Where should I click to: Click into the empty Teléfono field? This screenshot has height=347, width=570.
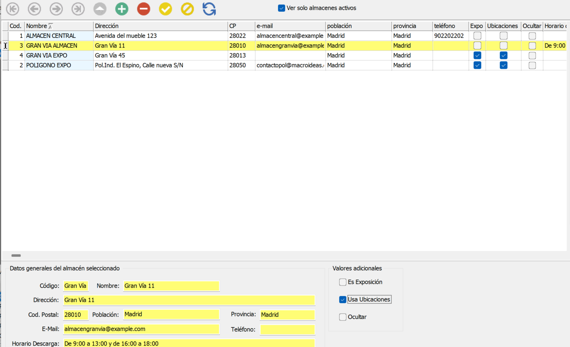click(288, 330)
